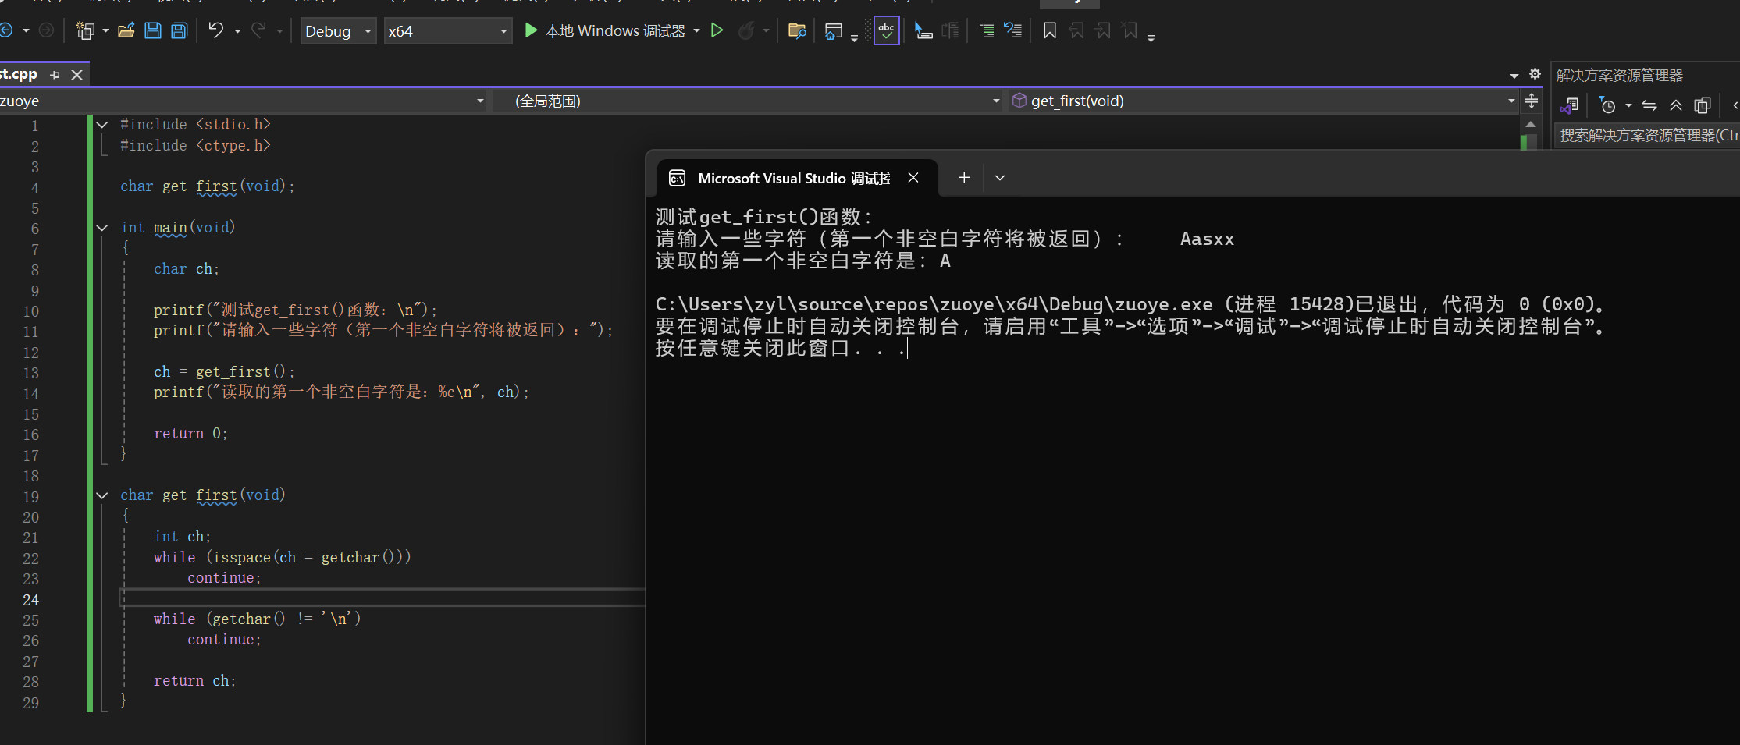This screenshot has width=1740, height=745.
Task: Click the Save All double-disk icon
Action: tap(180, 30)
